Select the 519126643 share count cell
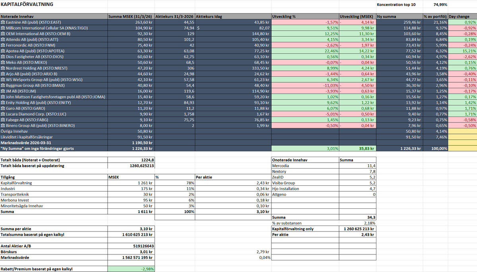Screen dimensions: 477x272 point(131,246)
